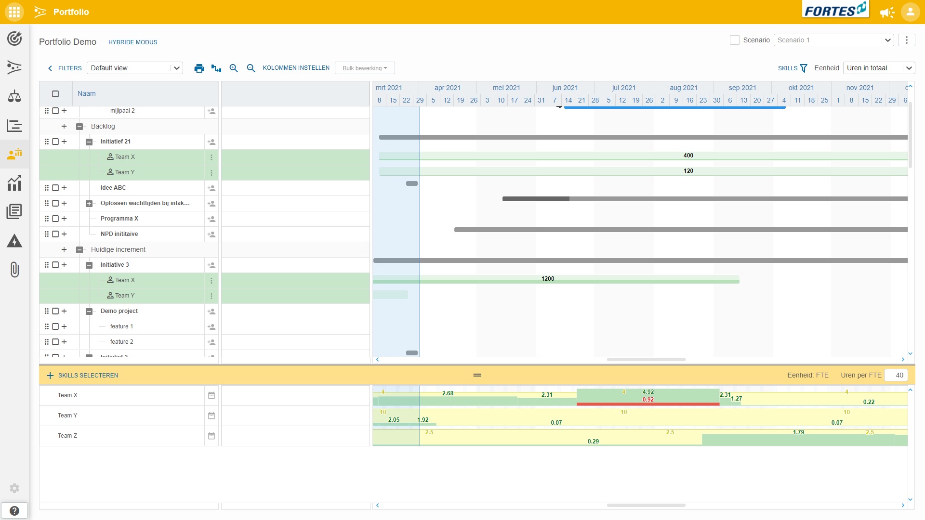Open the SKILLS filter funnel icon
Screen dimensions: 925x520
[x=803, y=68]
